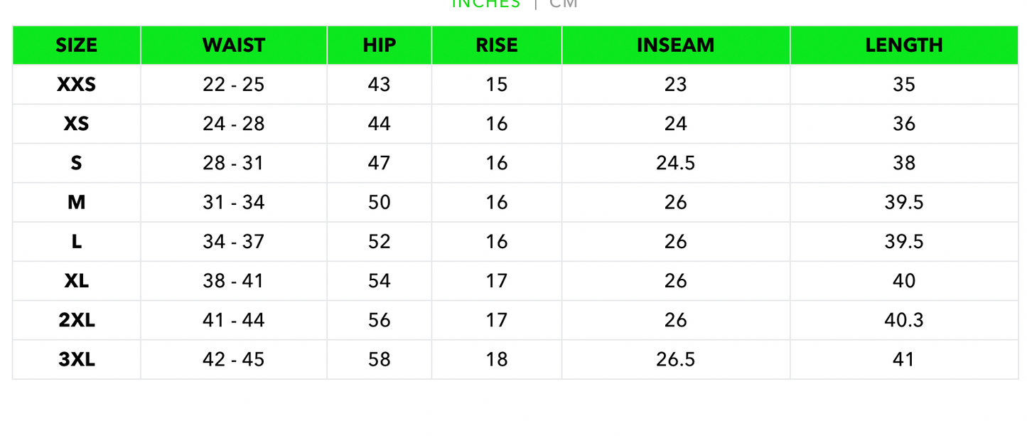Click the hip value 58

379,359
